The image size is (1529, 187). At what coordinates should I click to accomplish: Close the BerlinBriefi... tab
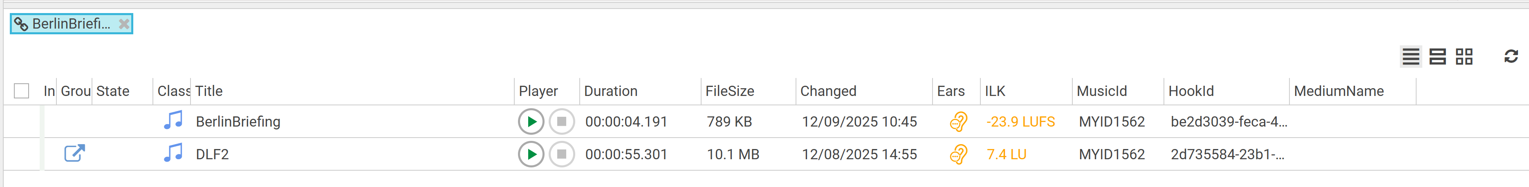123,24
